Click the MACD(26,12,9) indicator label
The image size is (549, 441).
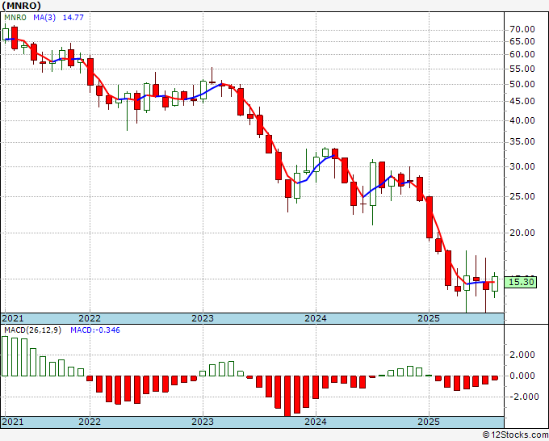32,330
